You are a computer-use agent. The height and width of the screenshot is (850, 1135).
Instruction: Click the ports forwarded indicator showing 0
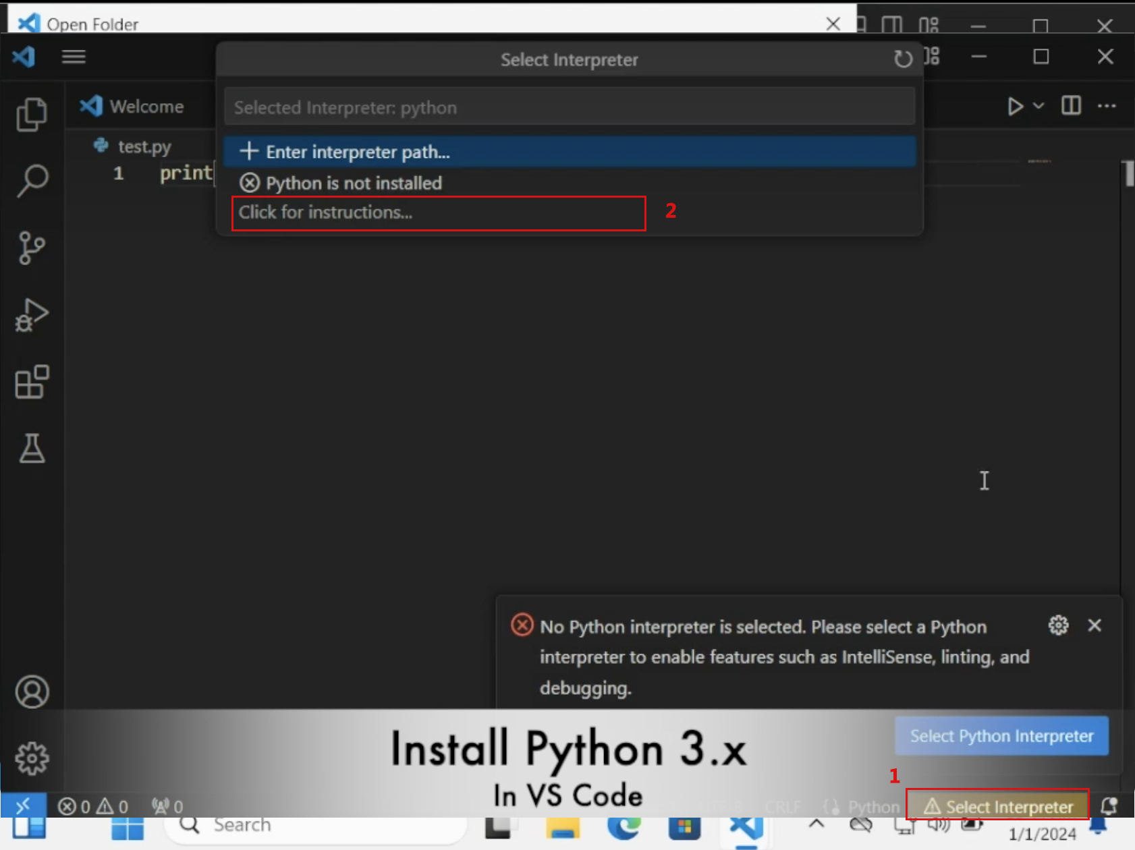tap(167, 807)
